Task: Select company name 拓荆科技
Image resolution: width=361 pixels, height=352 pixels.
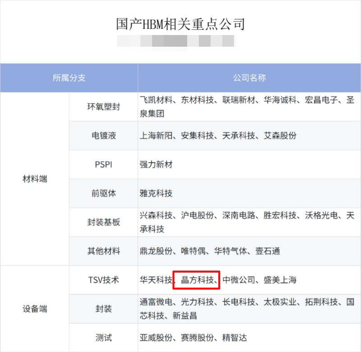Action: (322, 302)
